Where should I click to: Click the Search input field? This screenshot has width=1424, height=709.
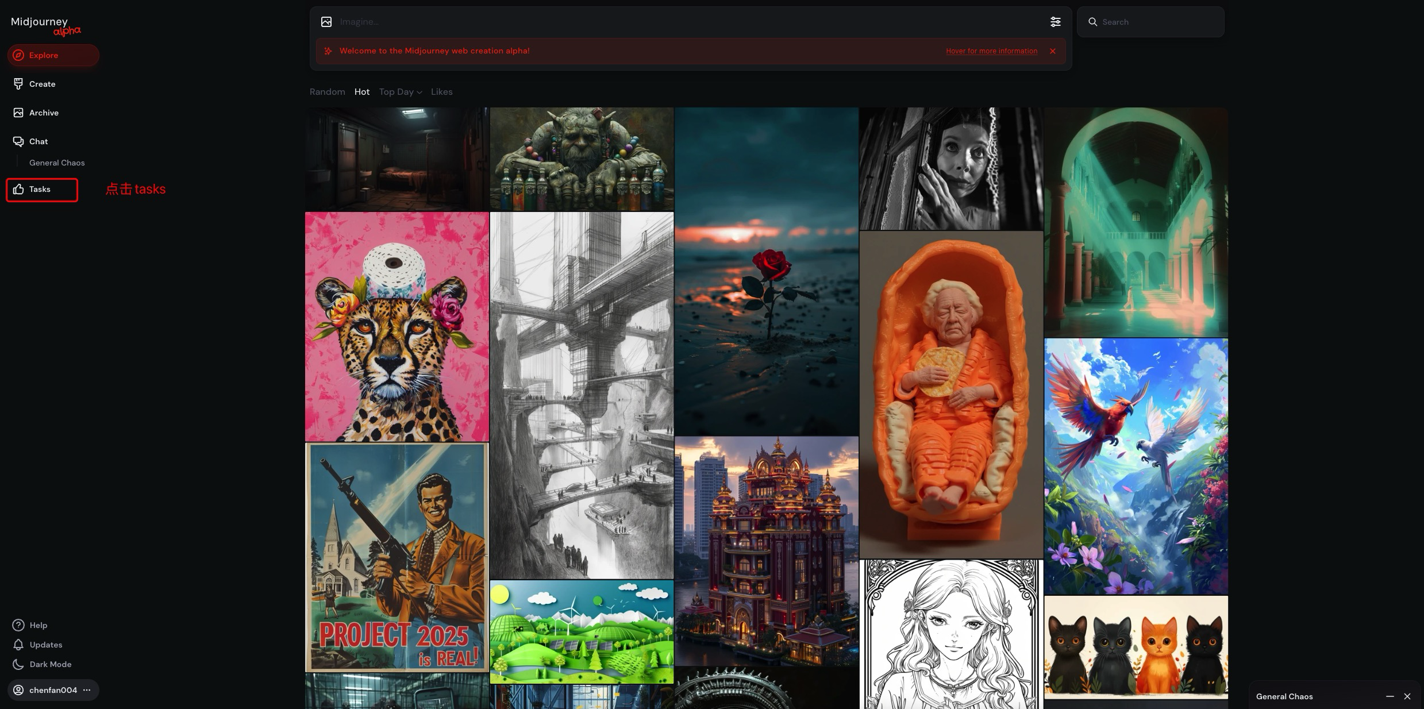(x=1155, y=22)
